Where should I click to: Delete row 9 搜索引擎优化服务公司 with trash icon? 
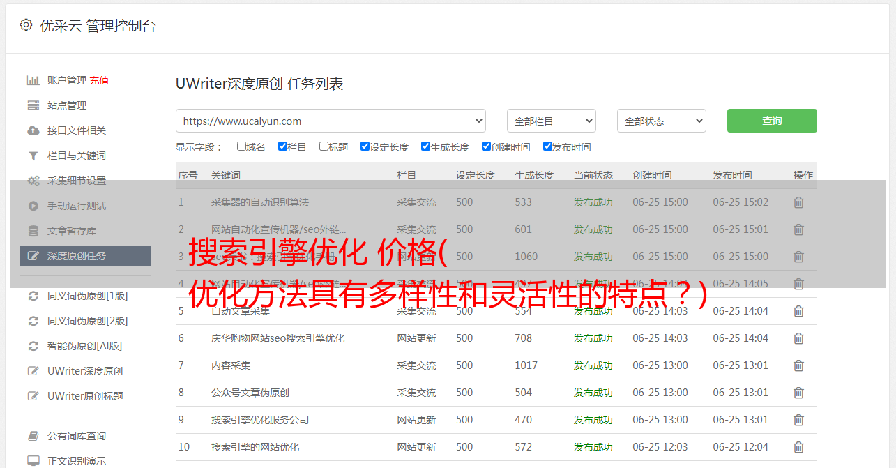coord(799,420)
